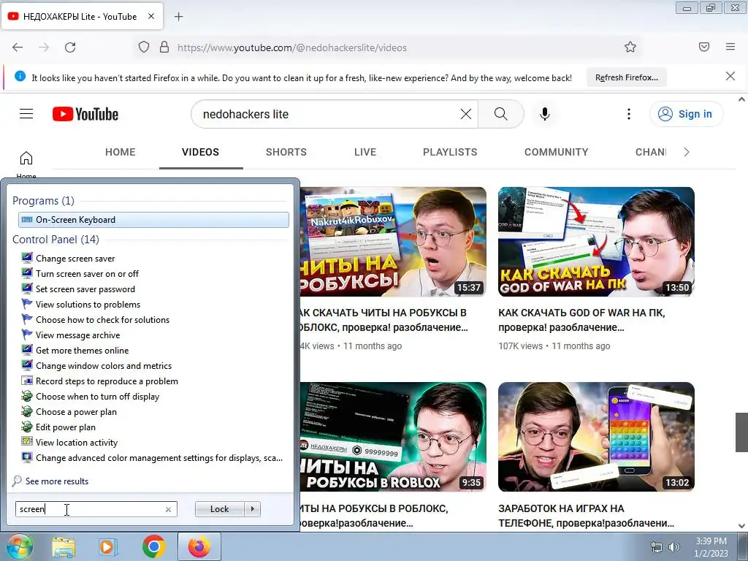Close the НЕДОХАКЕРЫ Lite YouTube tab
The width and height of the screenshot is (748, 561).
151,16
